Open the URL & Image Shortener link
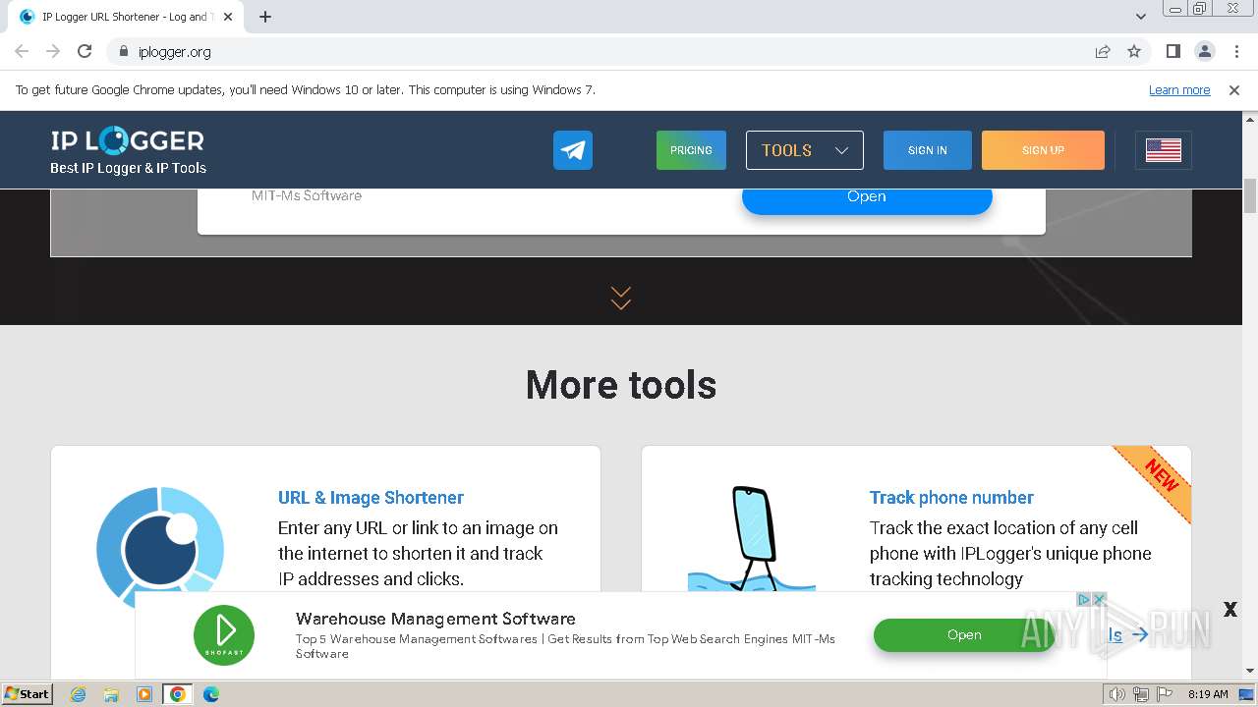Screen dimensions: 1258x707 [371, 497]
